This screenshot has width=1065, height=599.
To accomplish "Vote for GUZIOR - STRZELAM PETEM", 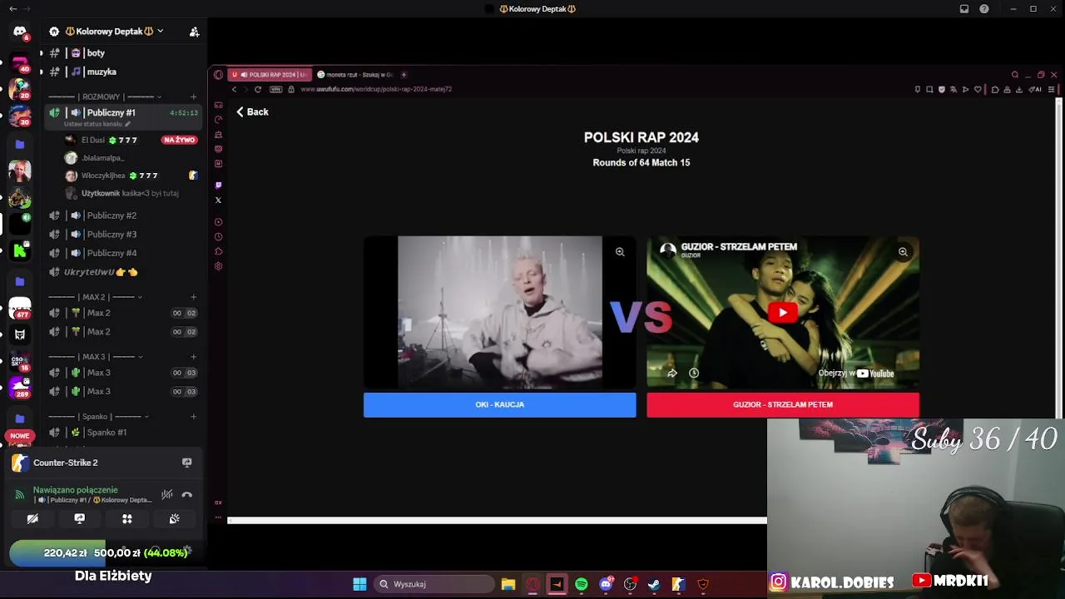I will click(x=783, y=404).
